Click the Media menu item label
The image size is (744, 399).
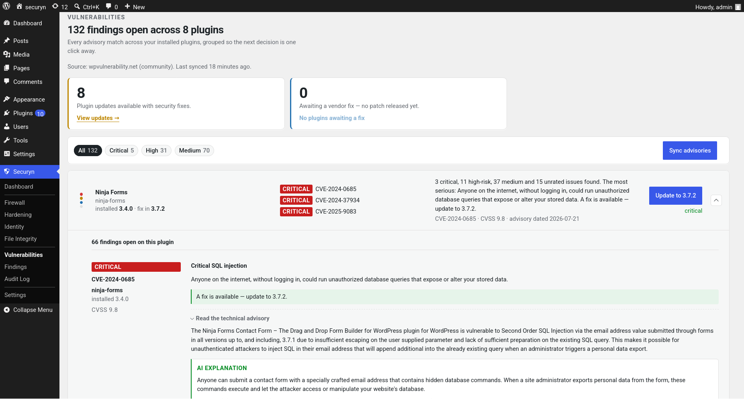(21, 55)
